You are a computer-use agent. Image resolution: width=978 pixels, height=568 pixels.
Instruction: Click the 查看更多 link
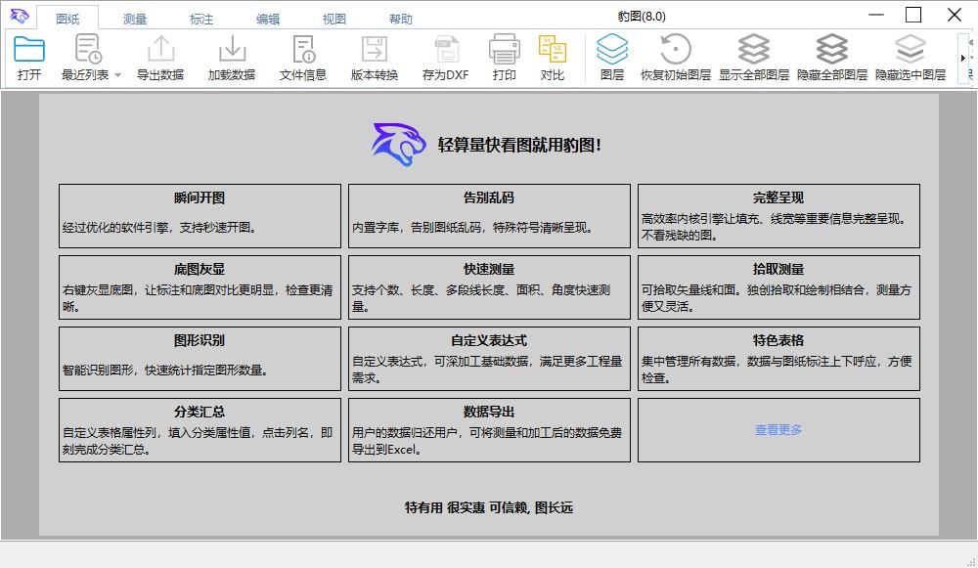tap(776, 429)
